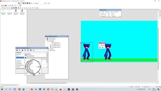Image resolution: width=161 pixels, height=91 pixels.
Task: Open the help contents icon
Action: (20, 6)
